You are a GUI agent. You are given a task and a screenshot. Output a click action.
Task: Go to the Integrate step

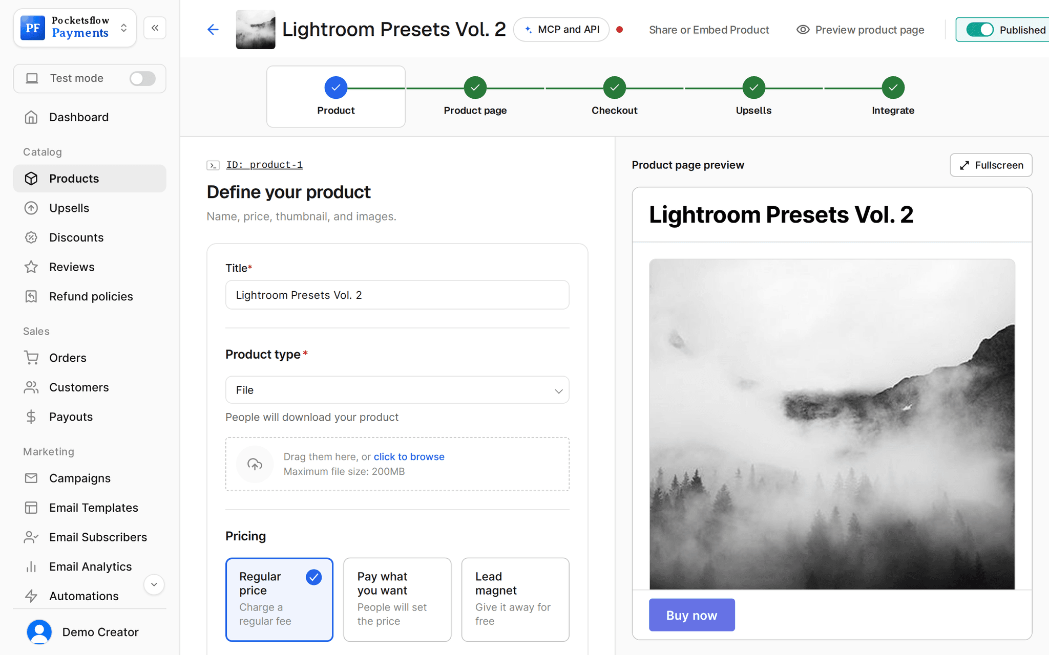[893, 96]
